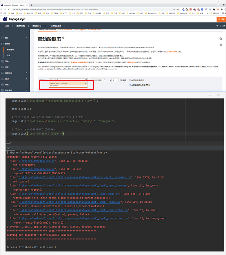Open the Subscription sub-tab

click(x=80, y=30)
